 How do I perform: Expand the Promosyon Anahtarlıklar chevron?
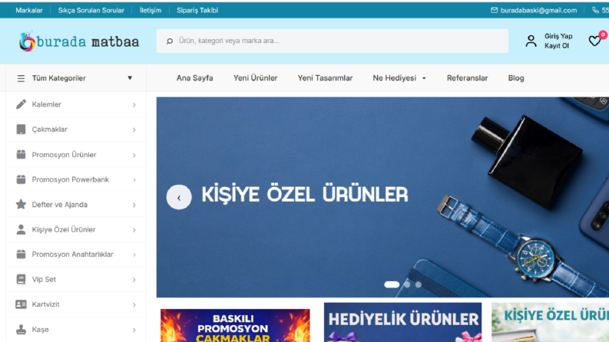click(x=134, y=255)
